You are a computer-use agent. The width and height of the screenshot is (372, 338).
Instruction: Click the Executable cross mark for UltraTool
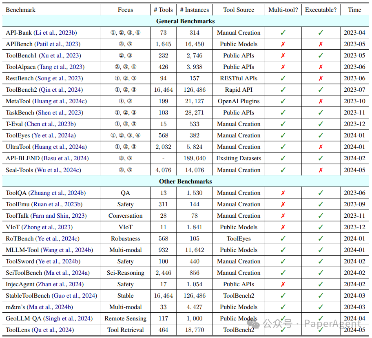click(321, 147)
